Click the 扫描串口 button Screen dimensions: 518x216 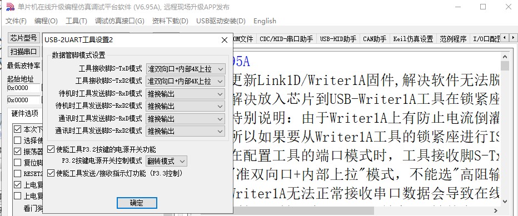[24, 52]
